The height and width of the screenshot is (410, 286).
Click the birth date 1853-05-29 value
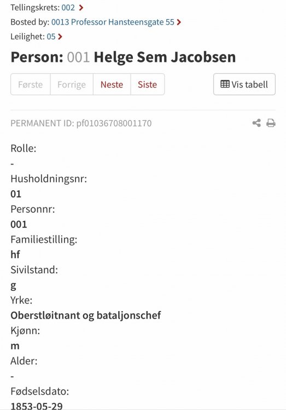point(37,406)
